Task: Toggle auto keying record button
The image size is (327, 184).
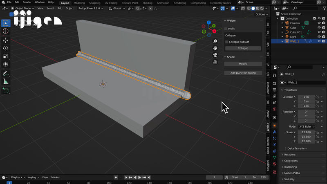Action: [x=116, y=177]
